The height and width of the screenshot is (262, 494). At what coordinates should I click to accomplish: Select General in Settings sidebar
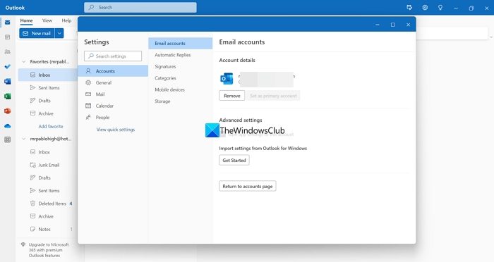click(113, 82)
